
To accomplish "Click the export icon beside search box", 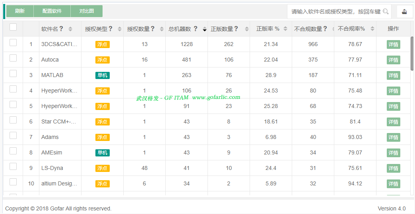I will (405, 12).
